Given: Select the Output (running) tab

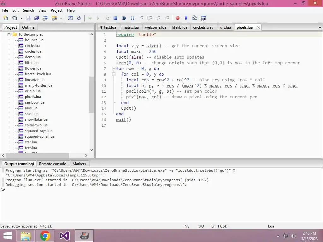Looking at the screenshot, I should (x=19, y=164).
